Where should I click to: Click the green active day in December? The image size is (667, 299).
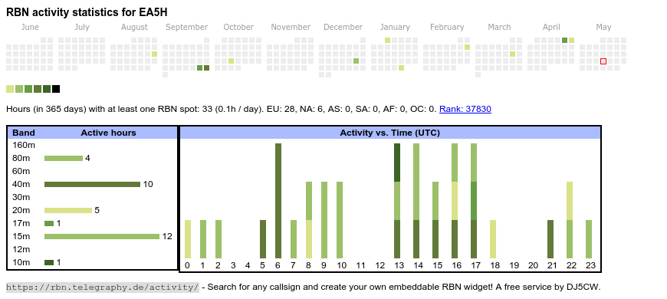(356, 61)
